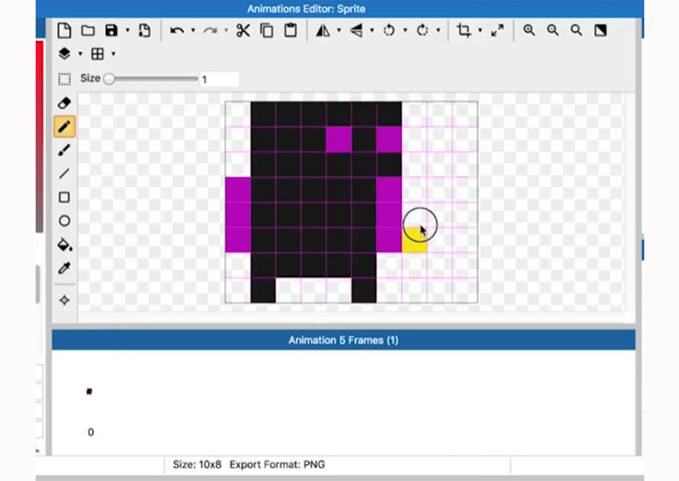Paste from clipboard icon
This screenshot has height=481, width=679.
coord(291,30)
